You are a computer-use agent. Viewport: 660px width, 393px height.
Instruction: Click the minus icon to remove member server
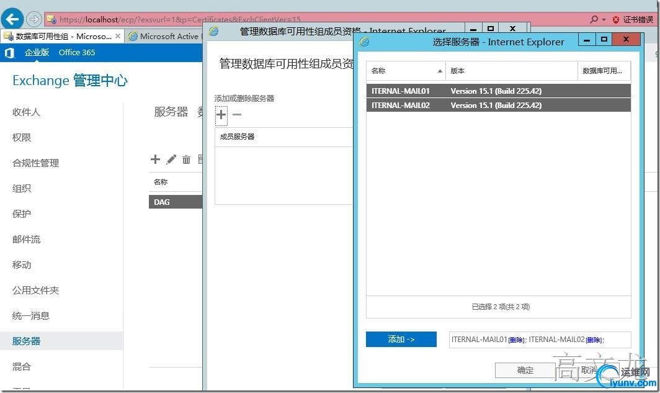coord(237,115)
